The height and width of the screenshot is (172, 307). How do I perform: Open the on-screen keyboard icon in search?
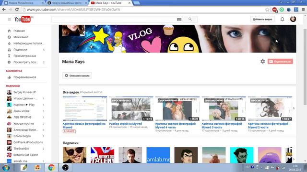coord(179,19)
